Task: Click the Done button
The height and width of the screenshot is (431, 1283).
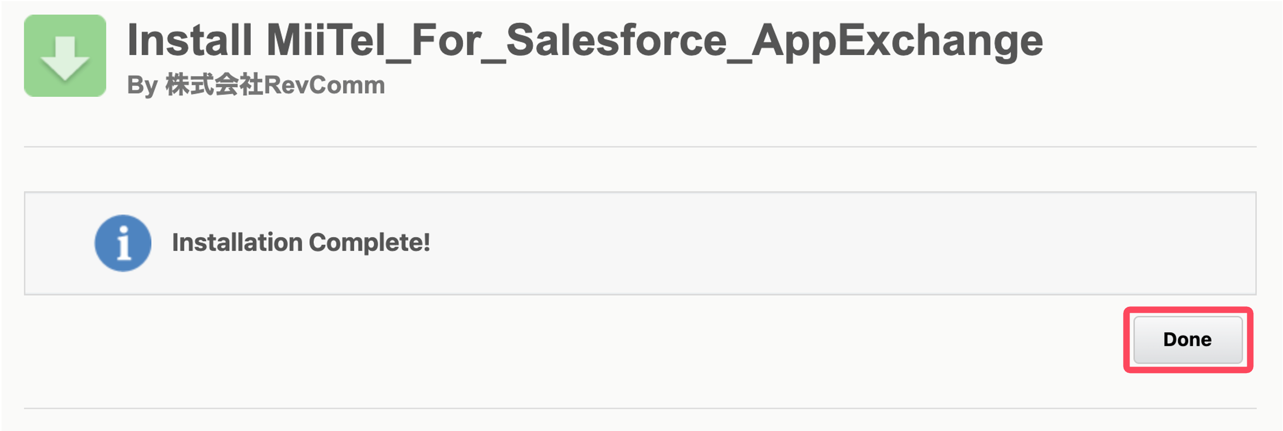Action: (1188, 340)
